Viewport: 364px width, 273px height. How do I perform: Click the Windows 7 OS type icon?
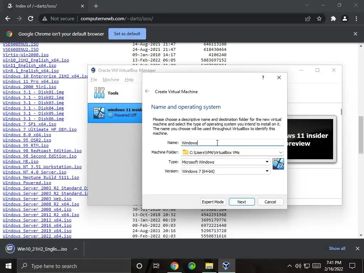click(278, 164)
